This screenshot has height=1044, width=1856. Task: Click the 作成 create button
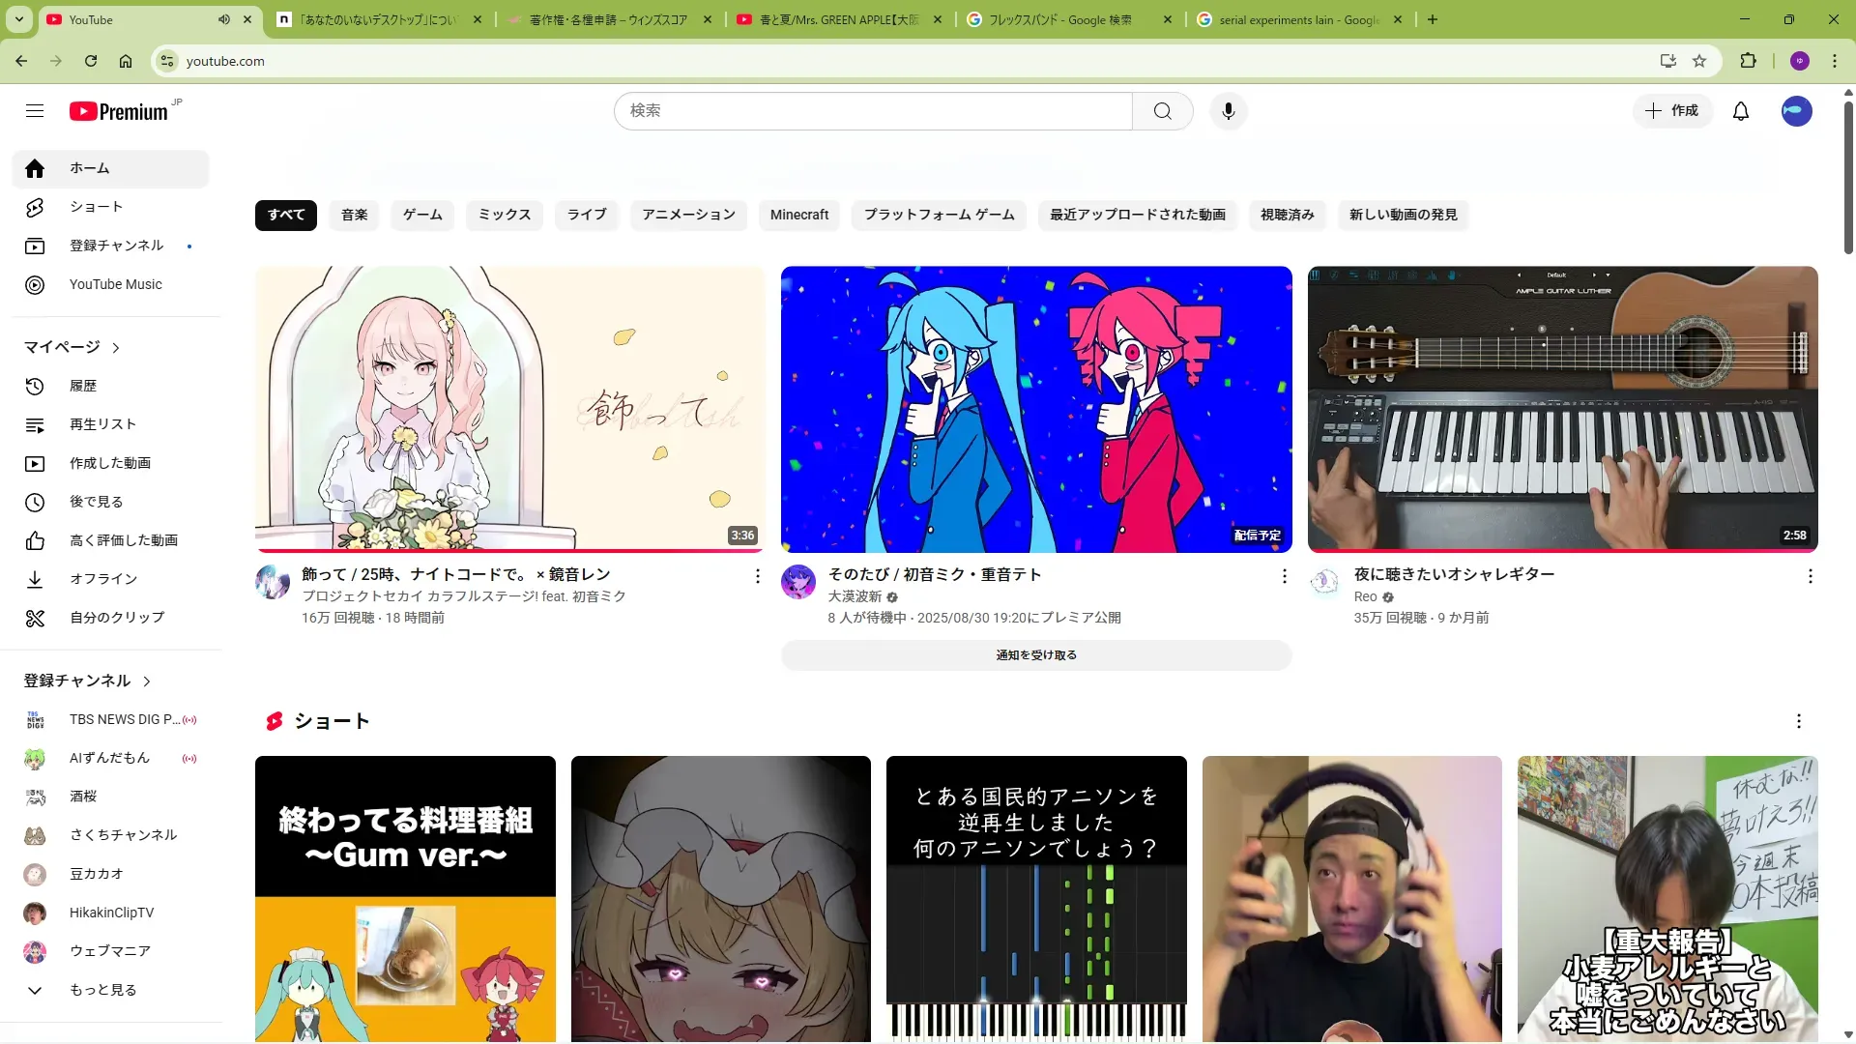click(x=1671, y=111)
